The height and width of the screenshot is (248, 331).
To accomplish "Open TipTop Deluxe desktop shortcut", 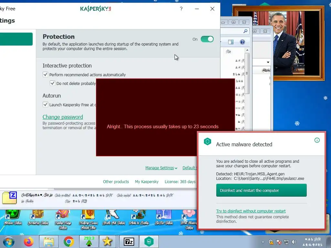I will 164,218.
